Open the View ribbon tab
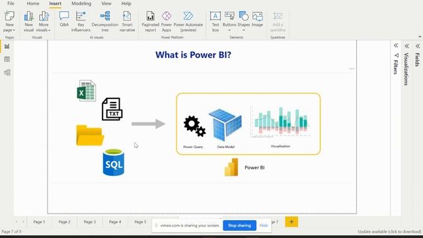This screenshot has height=238, width=423. tap(106, 3)
